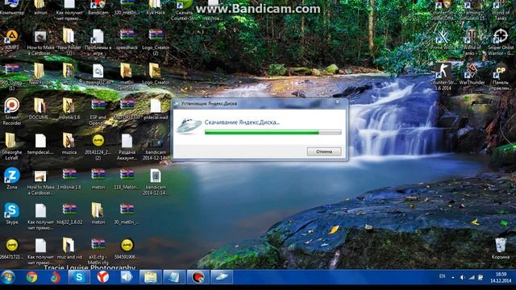516x290 pixels.
Task: Select the Counter-Str... 1.6 2014 shortcut
Action: point(443,77)
